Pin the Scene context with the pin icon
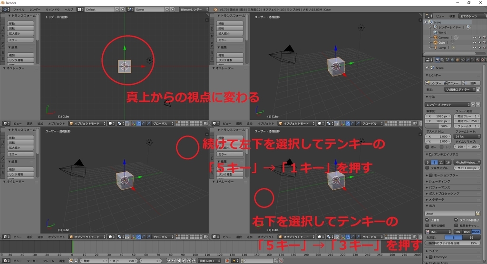Viewport: 487px width, 264px height. tap(427, 68)
